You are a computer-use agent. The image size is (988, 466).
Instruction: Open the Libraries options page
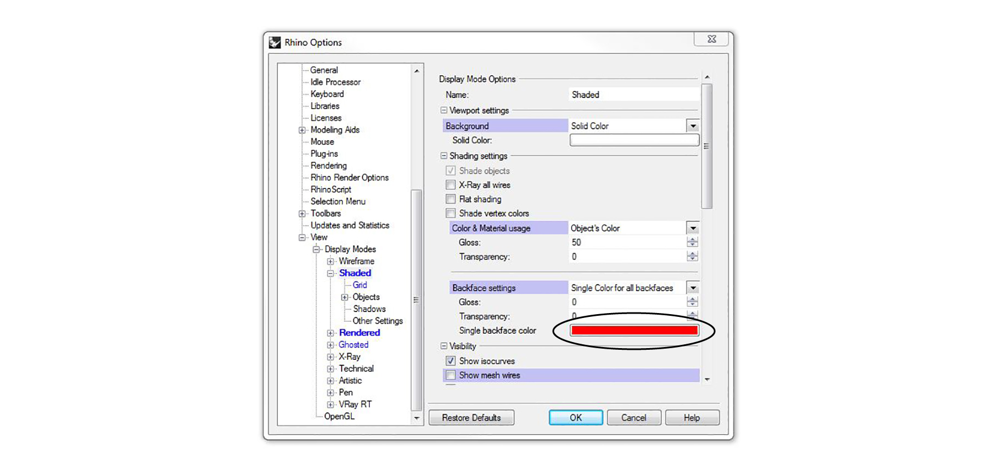pos(325,106)
